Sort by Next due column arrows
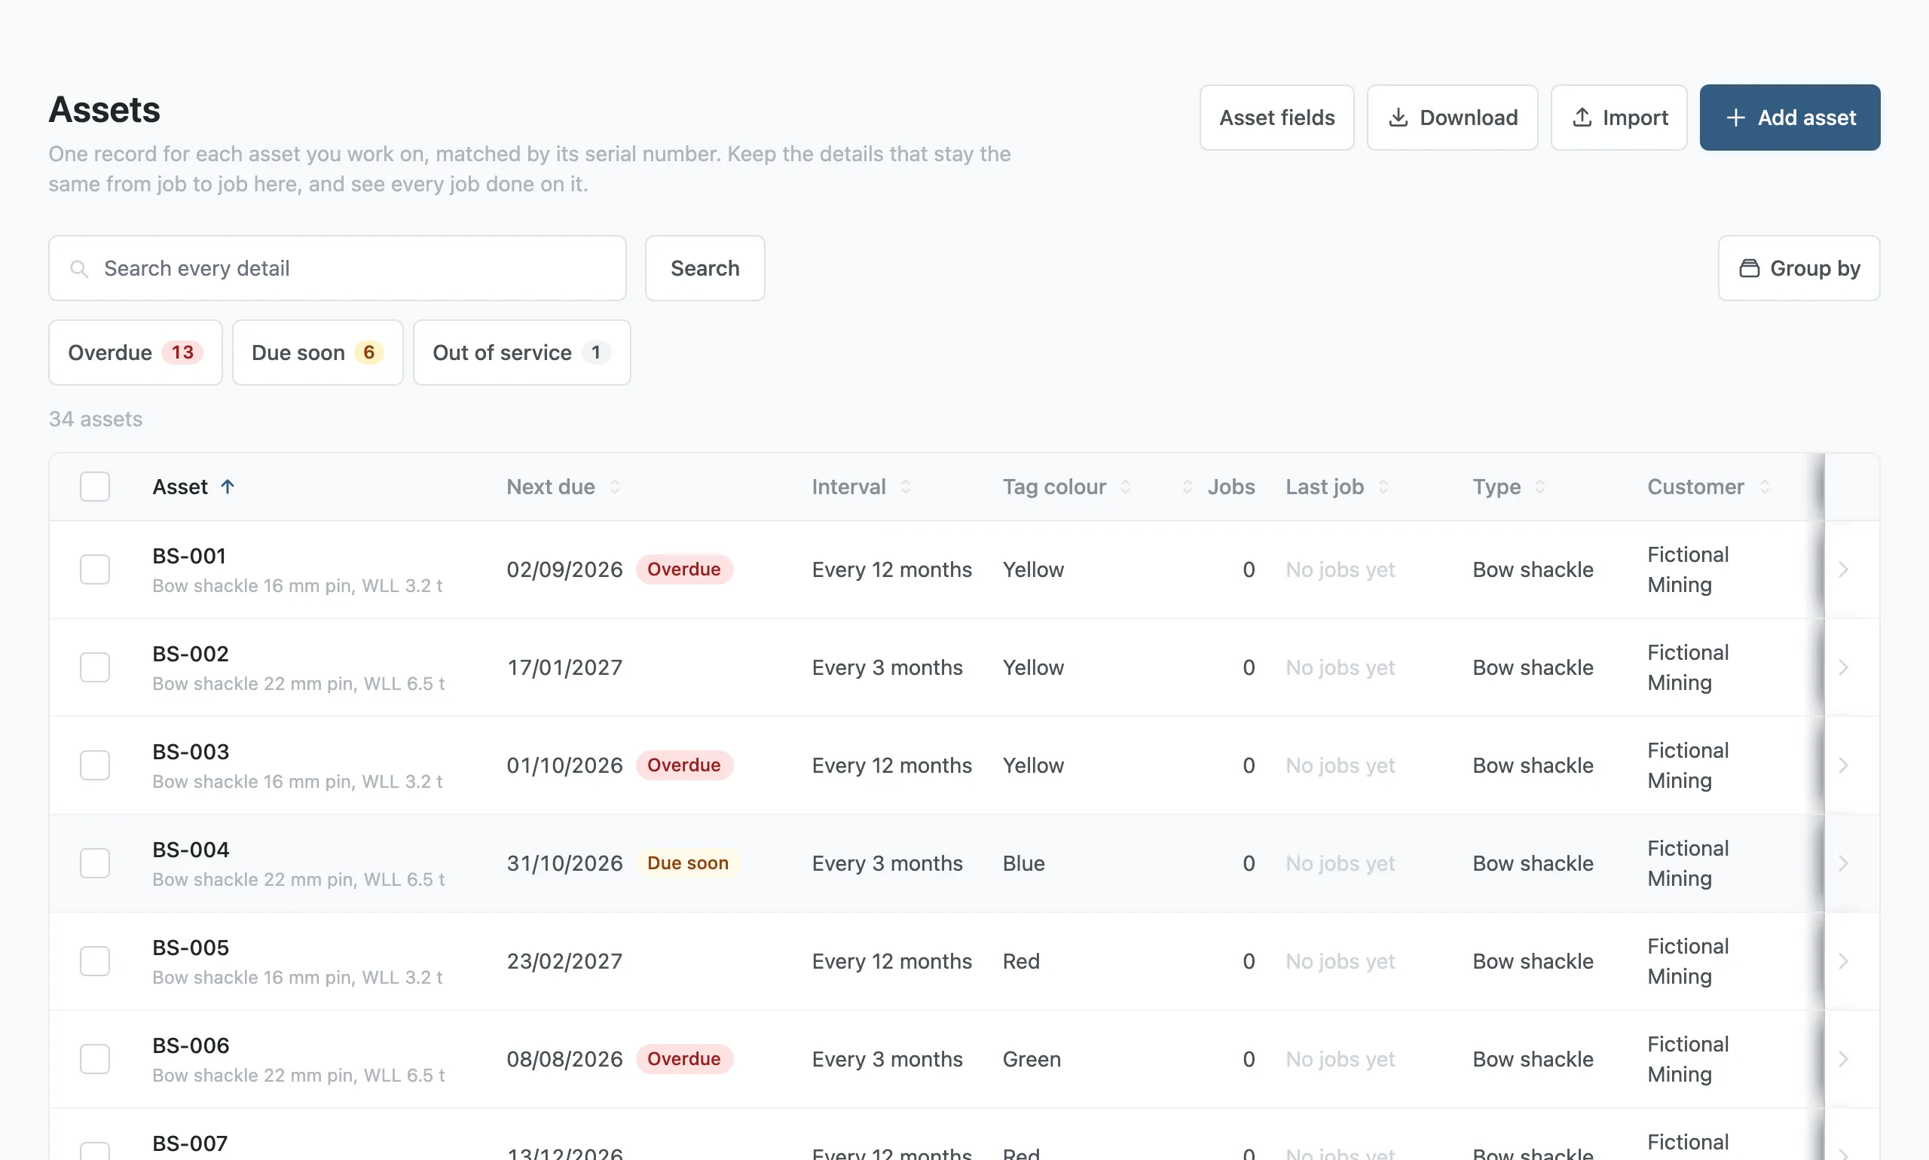 click(615, 487)
